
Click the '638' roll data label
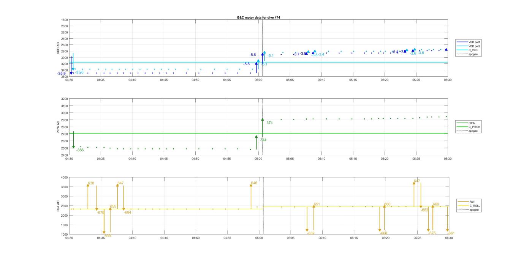coord(91,183)
